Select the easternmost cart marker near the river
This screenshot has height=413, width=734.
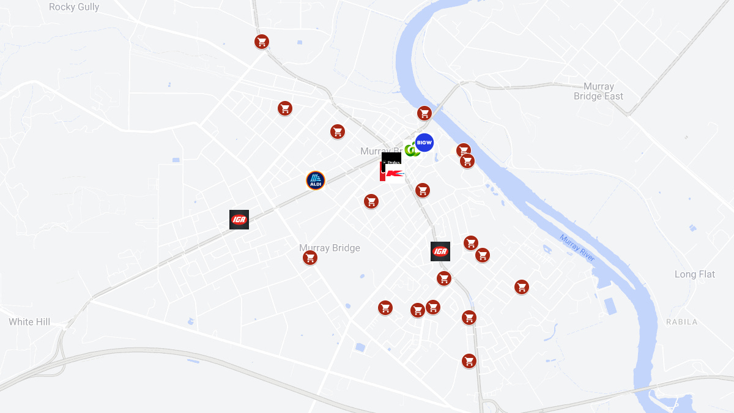click(522, 287)
